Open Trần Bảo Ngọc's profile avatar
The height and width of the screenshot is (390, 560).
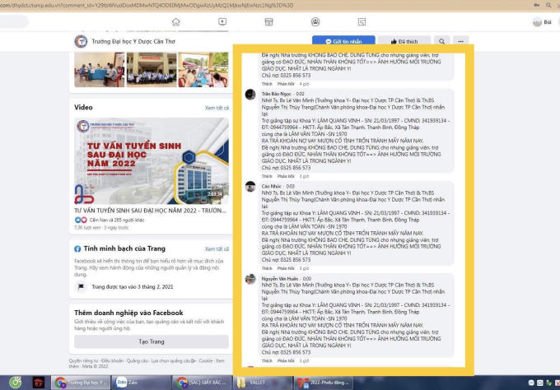point(250,95)
